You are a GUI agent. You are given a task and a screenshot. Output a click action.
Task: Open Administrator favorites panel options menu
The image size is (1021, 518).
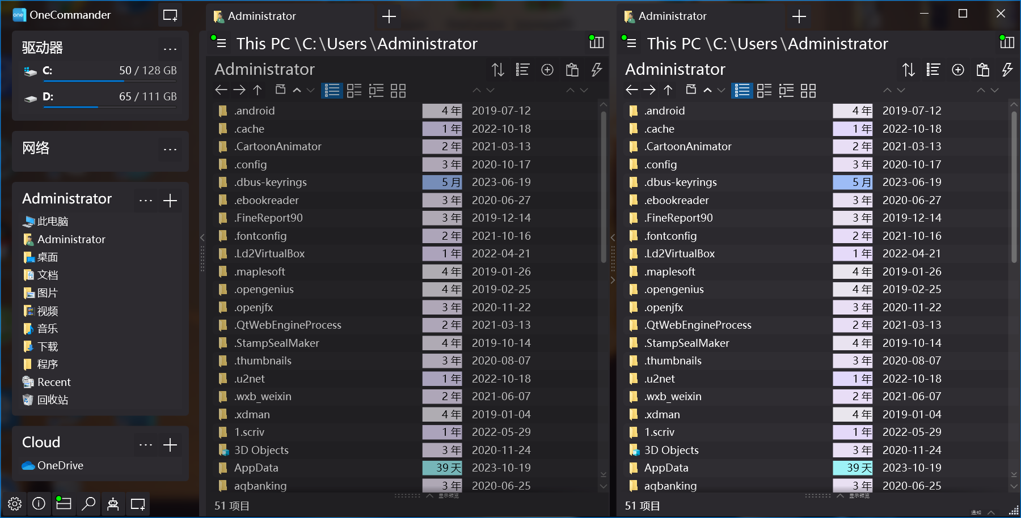click(x=146, y=201)
